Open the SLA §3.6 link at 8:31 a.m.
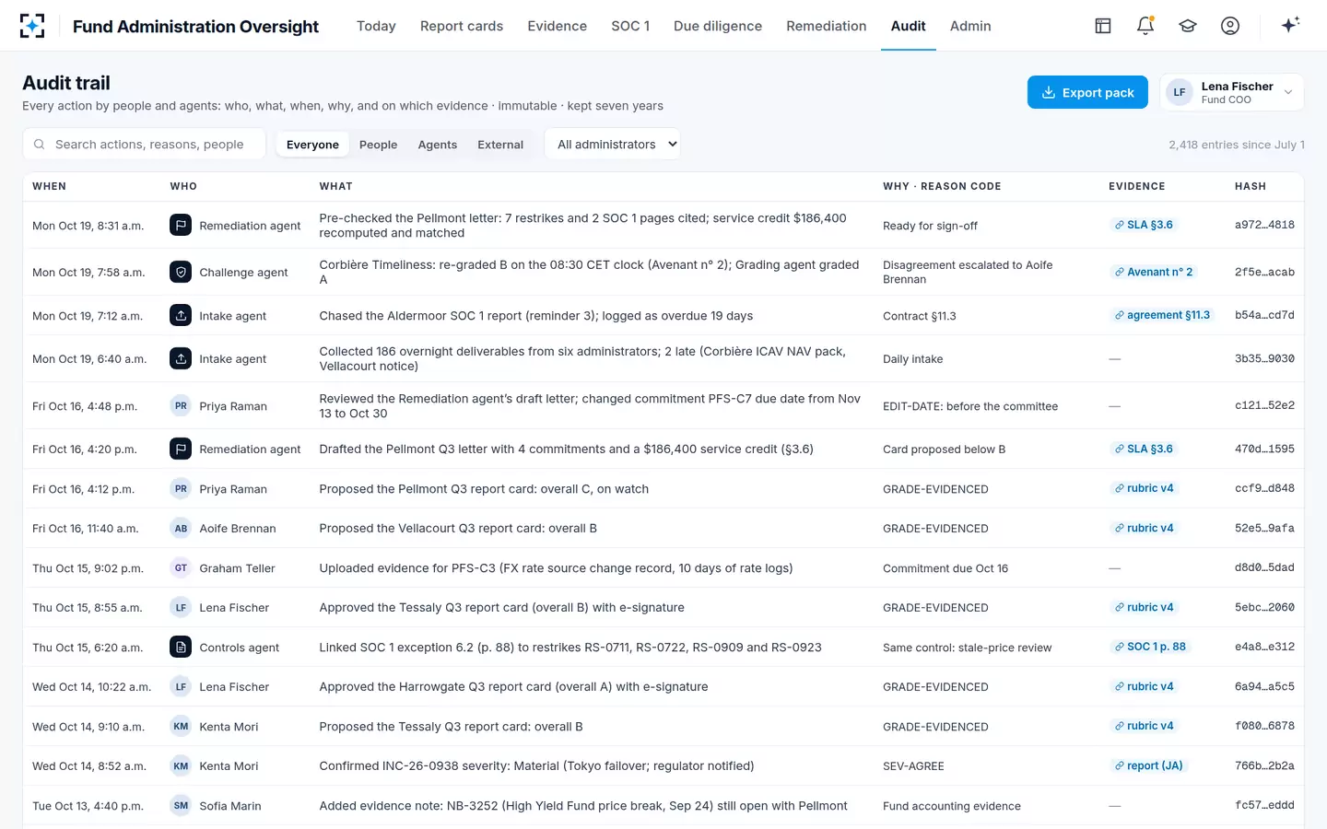1327x829 pixels. click(x=1144, y=225)
